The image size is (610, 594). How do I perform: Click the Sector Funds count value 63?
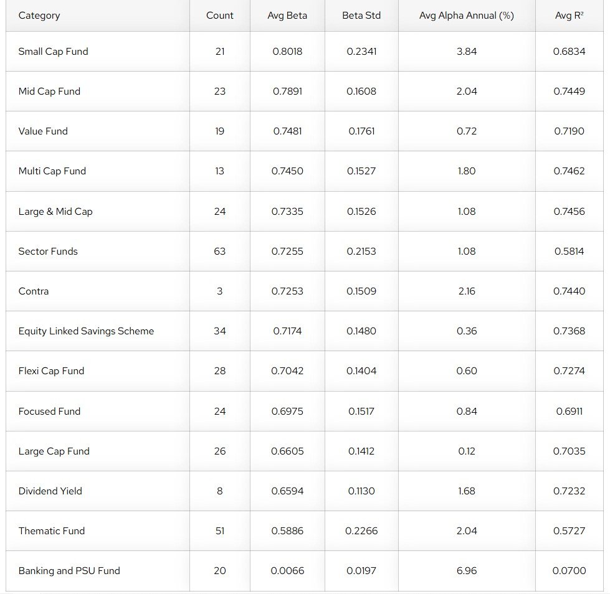(220, 252)
